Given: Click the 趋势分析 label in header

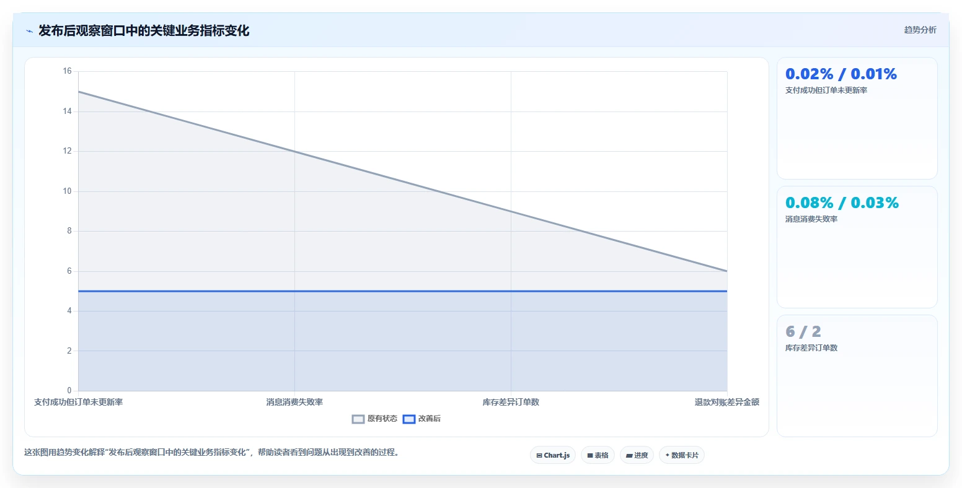Looking at the screenshot, I should [920, 30].
